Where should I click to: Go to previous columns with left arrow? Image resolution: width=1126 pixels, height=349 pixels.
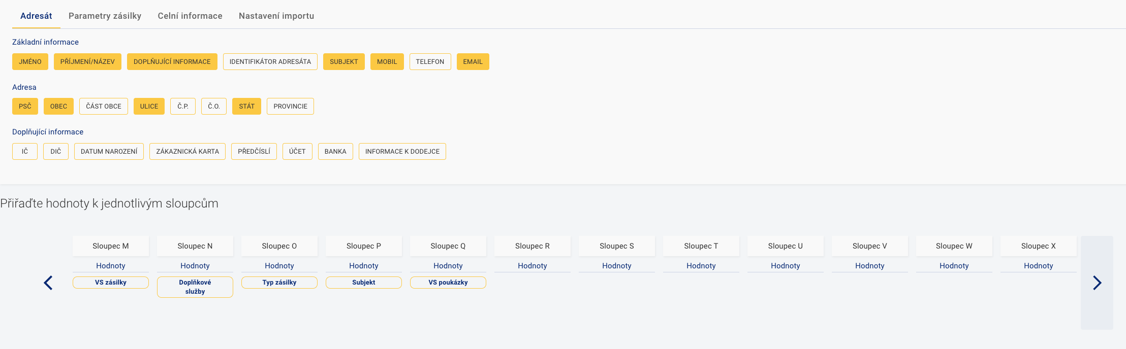[x=48, y=283]
